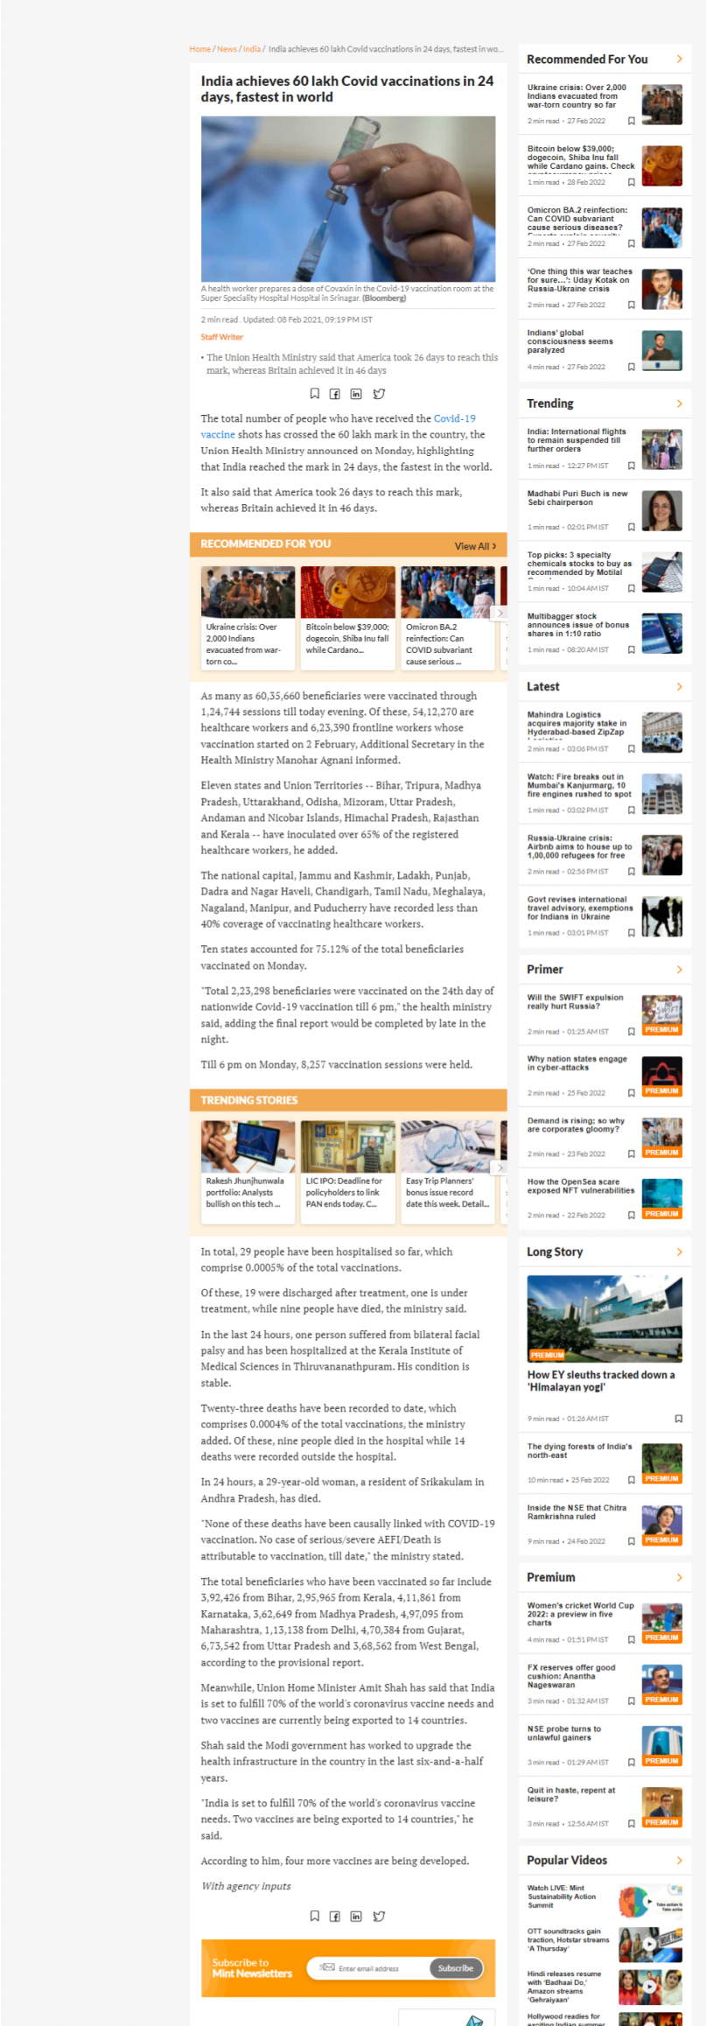
Task: Share article on Facebook via top share bar
Action: tap(334, 394)
